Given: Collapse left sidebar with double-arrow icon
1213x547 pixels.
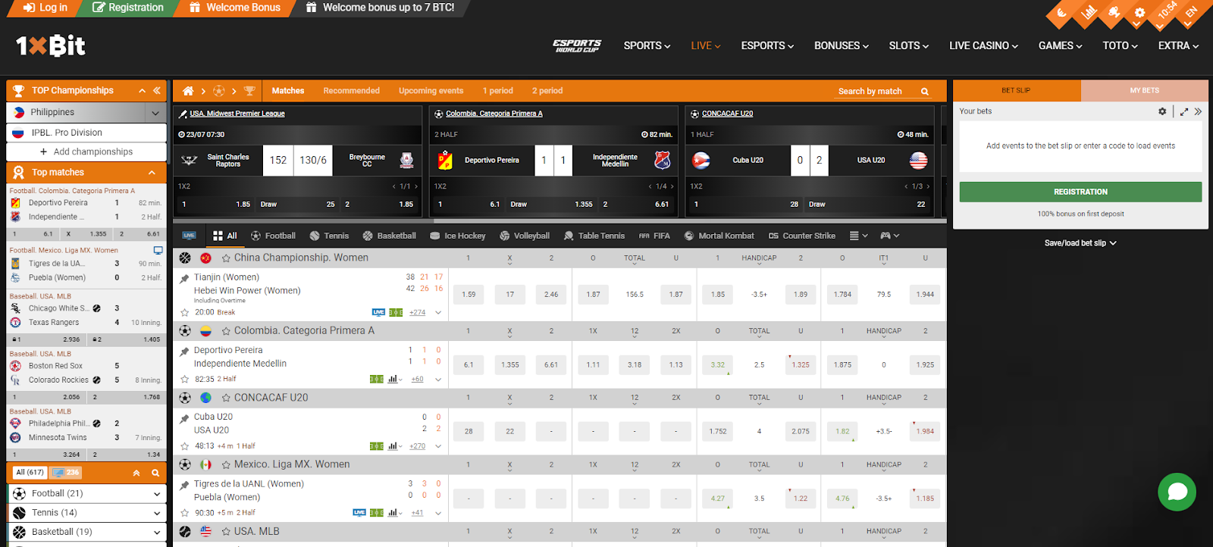Looking at the screenshot, I should 157,90.
